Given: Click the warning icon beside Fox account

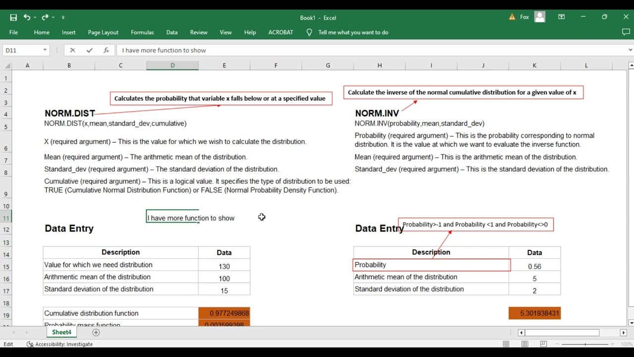Looking at the screenshot, I should click(512, 17).
